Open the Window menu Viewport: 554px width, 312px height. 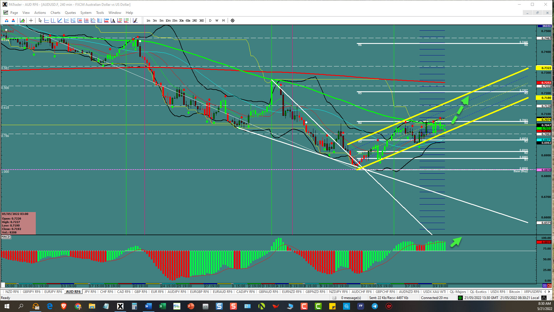click(x=115, y=13)
